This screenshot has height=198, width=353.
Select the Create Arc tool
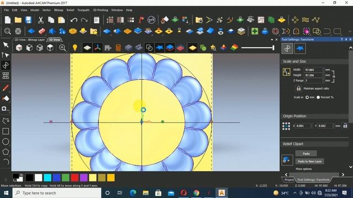pos(6,162)
